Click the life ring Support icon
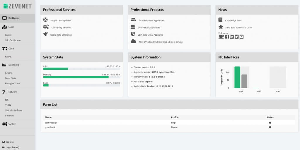 point(45,20)
